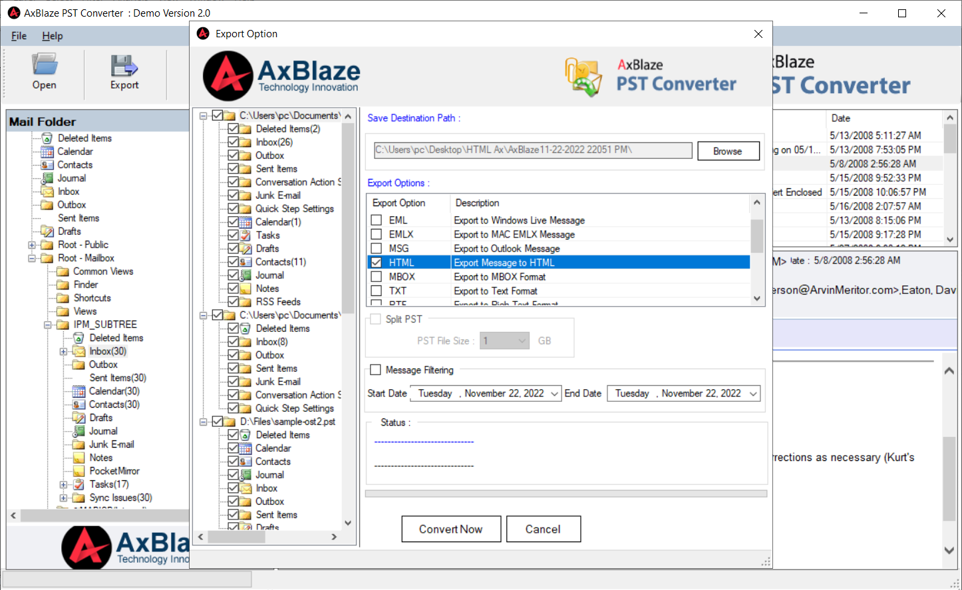Click Deleted Items(2) icon in export tree

click(x=245, y=129)
